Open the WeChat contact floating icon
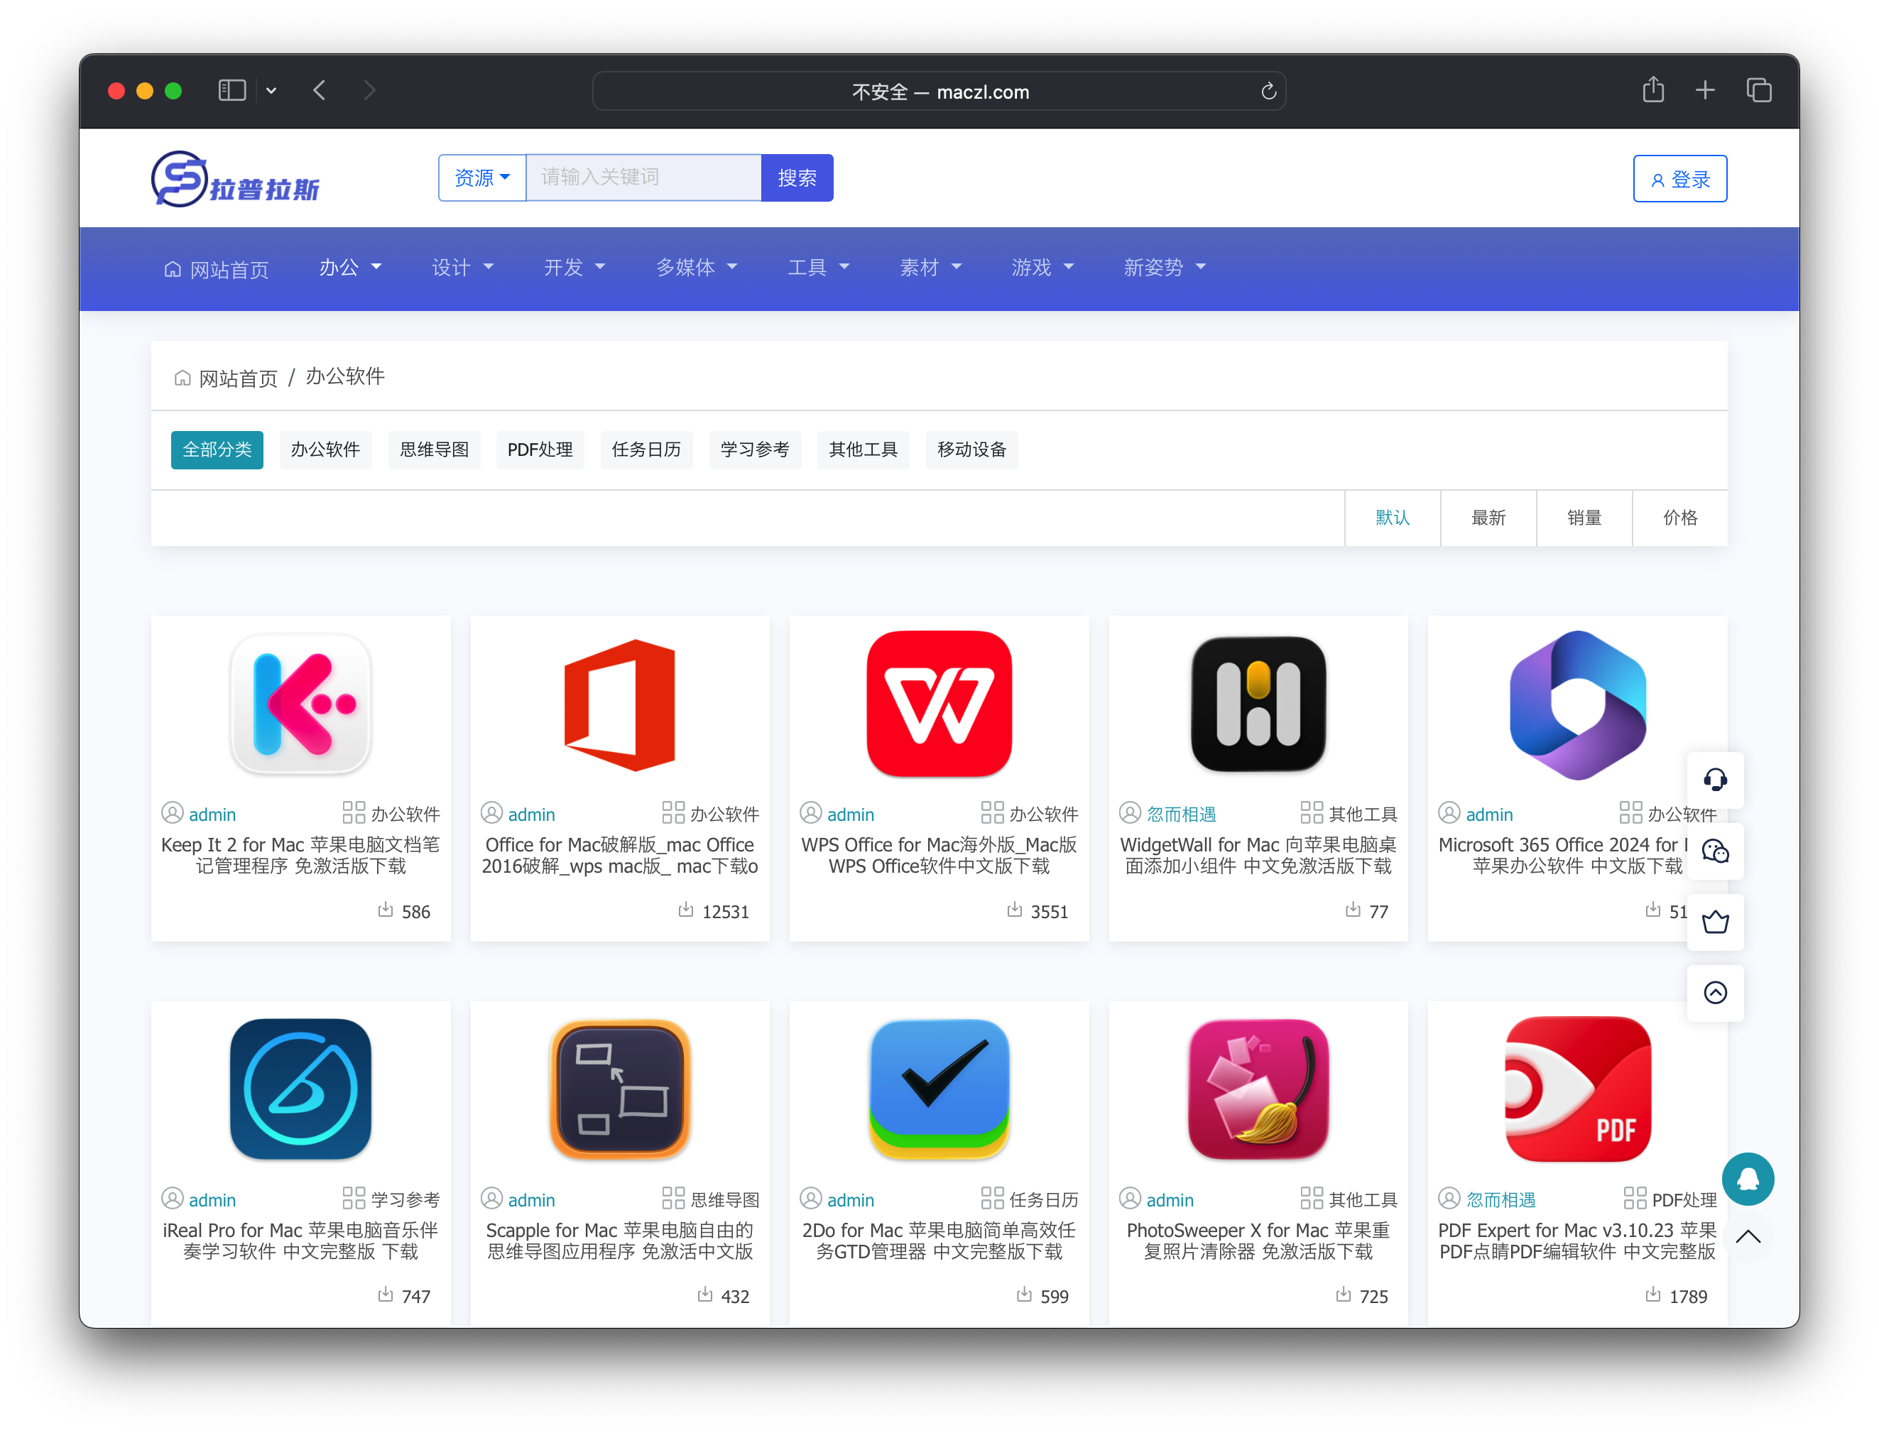Screen dimensions: 1879x1433 (x=1715, y=851)
